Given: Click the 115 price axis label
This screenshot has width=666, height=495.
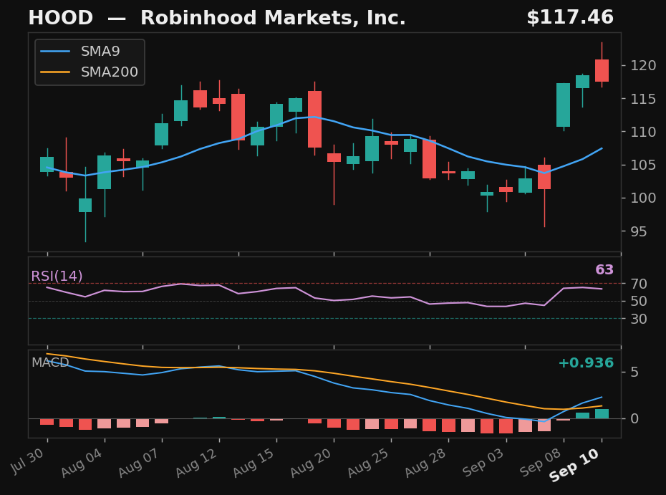Looking at the screenshot, I should pyautogui.click(x=643, y=99).
